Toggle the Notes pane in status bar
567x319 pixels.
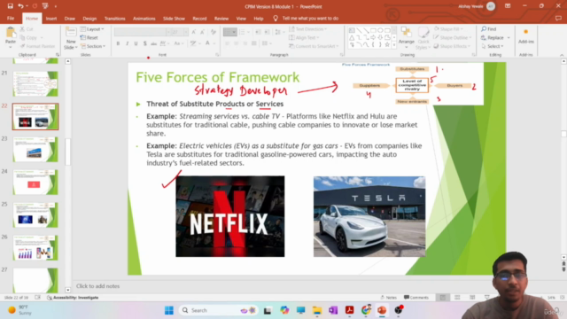[389, 298]
